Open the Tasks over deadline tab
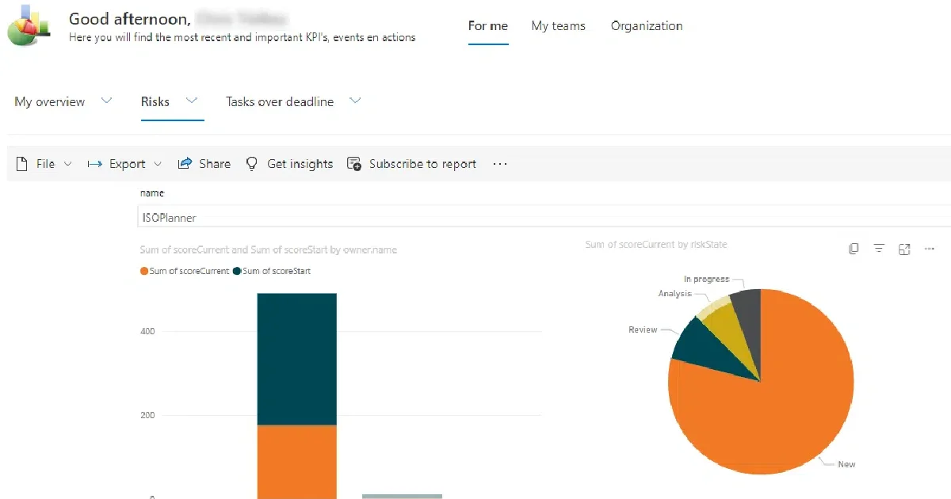Image resolution: width=951 pixels, height=499 pixels. [280, 101]
